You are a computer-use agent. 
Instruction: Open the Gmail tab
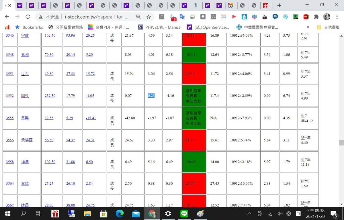(x=231, y=5)
